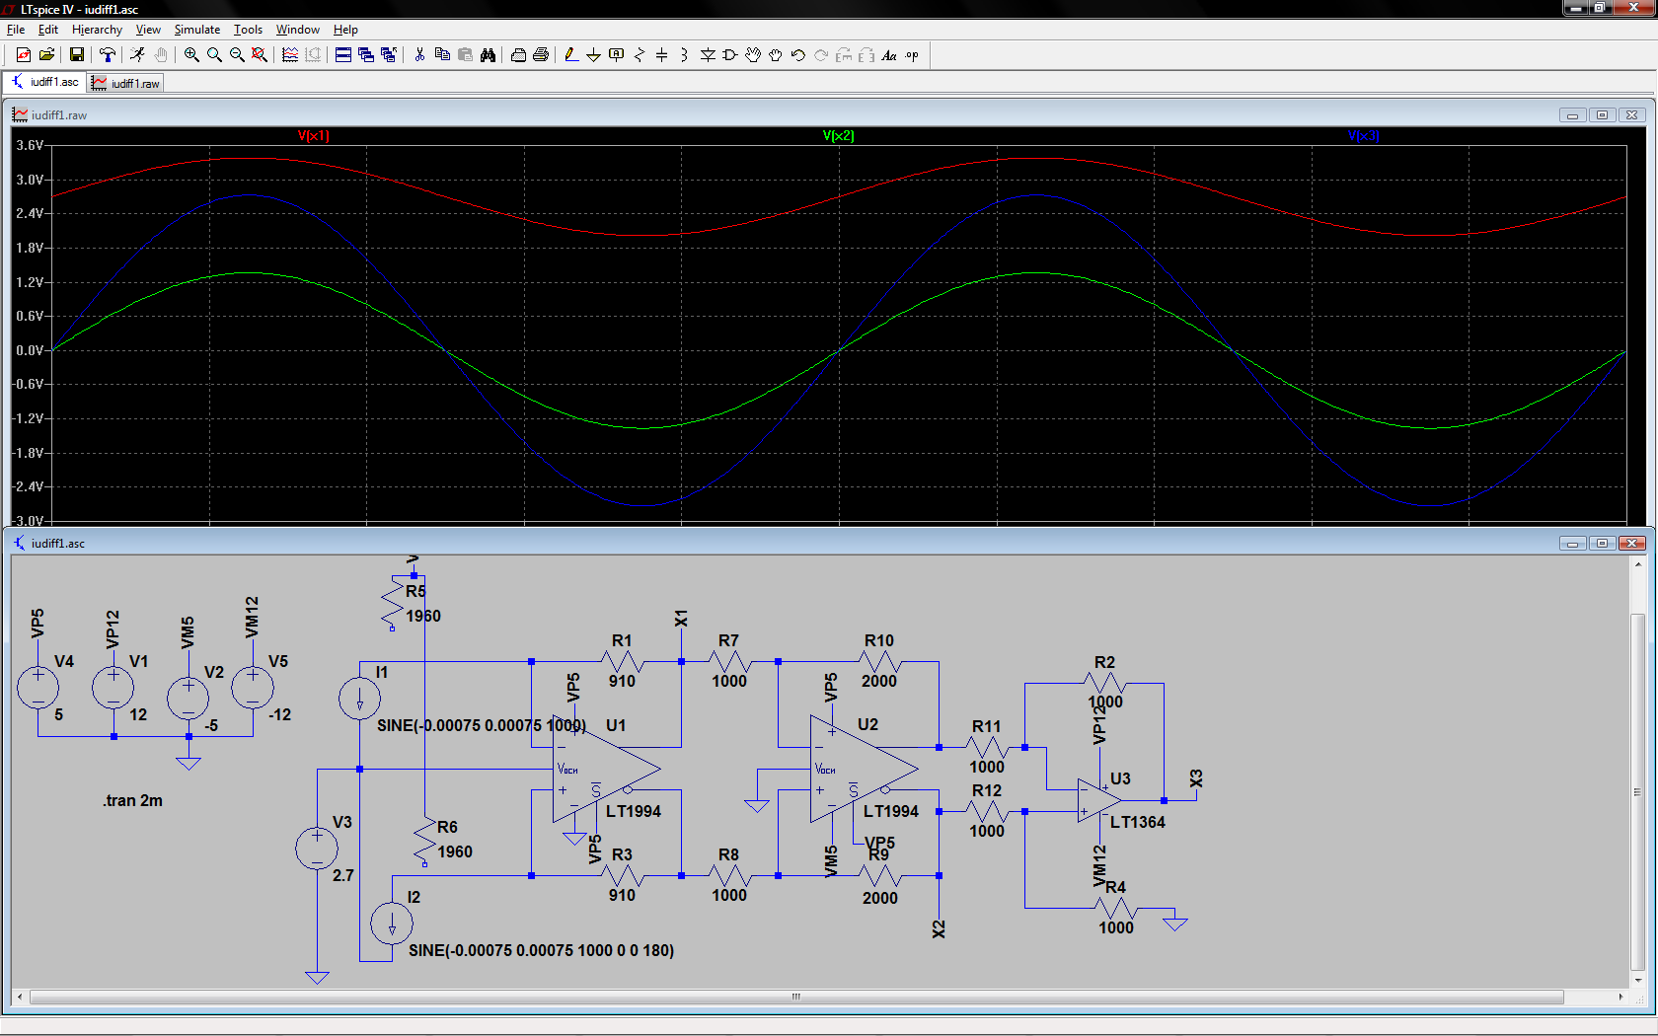Viewport: 1658px width, 1036px height.
Task: Click the Close All Windows icon
Action: pyautogui.click(x=389, y=55)
